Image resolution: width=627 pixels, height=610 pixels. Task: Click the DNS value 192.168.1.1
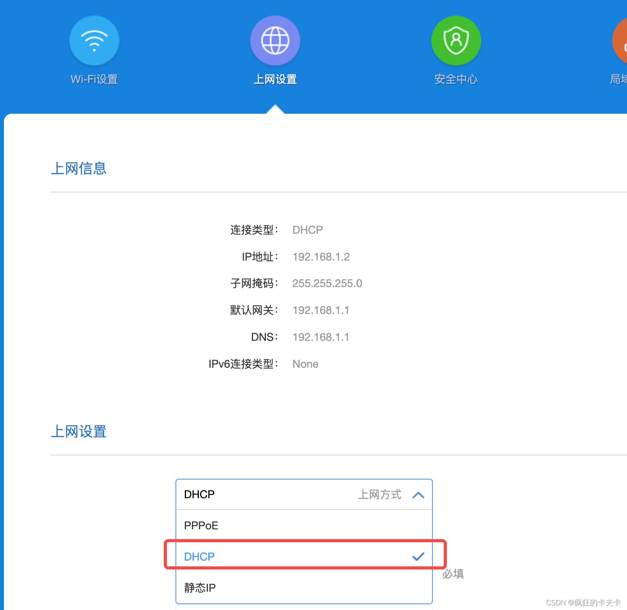(321, 337)
